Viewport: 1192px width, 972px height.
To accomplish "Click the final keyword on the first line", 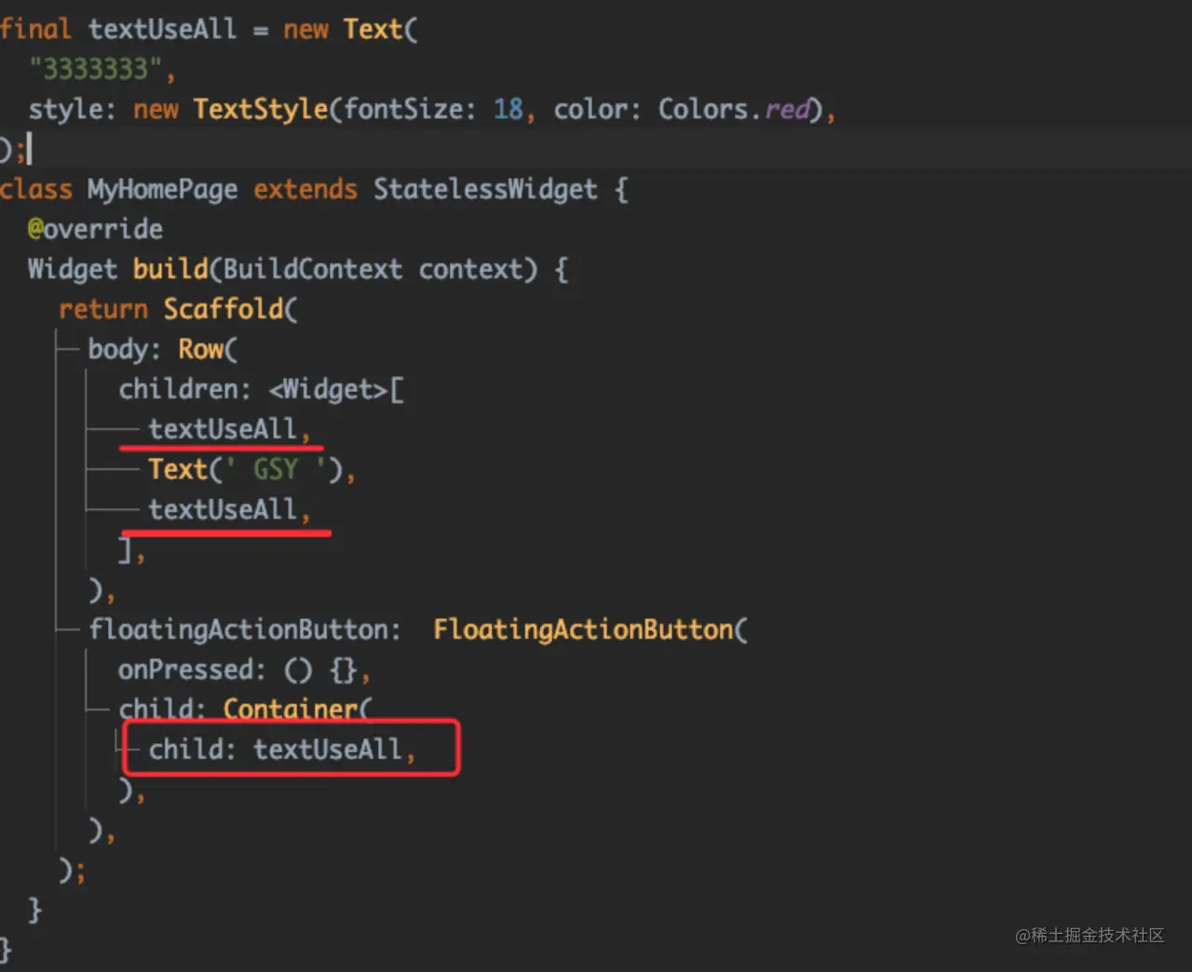I will click(35, 29).
